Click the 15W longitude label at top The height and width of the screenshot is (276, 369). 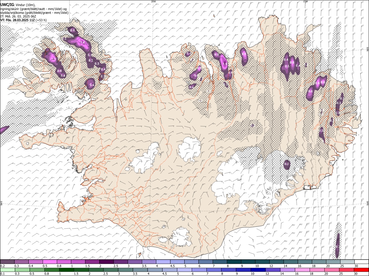coord(305,1)
